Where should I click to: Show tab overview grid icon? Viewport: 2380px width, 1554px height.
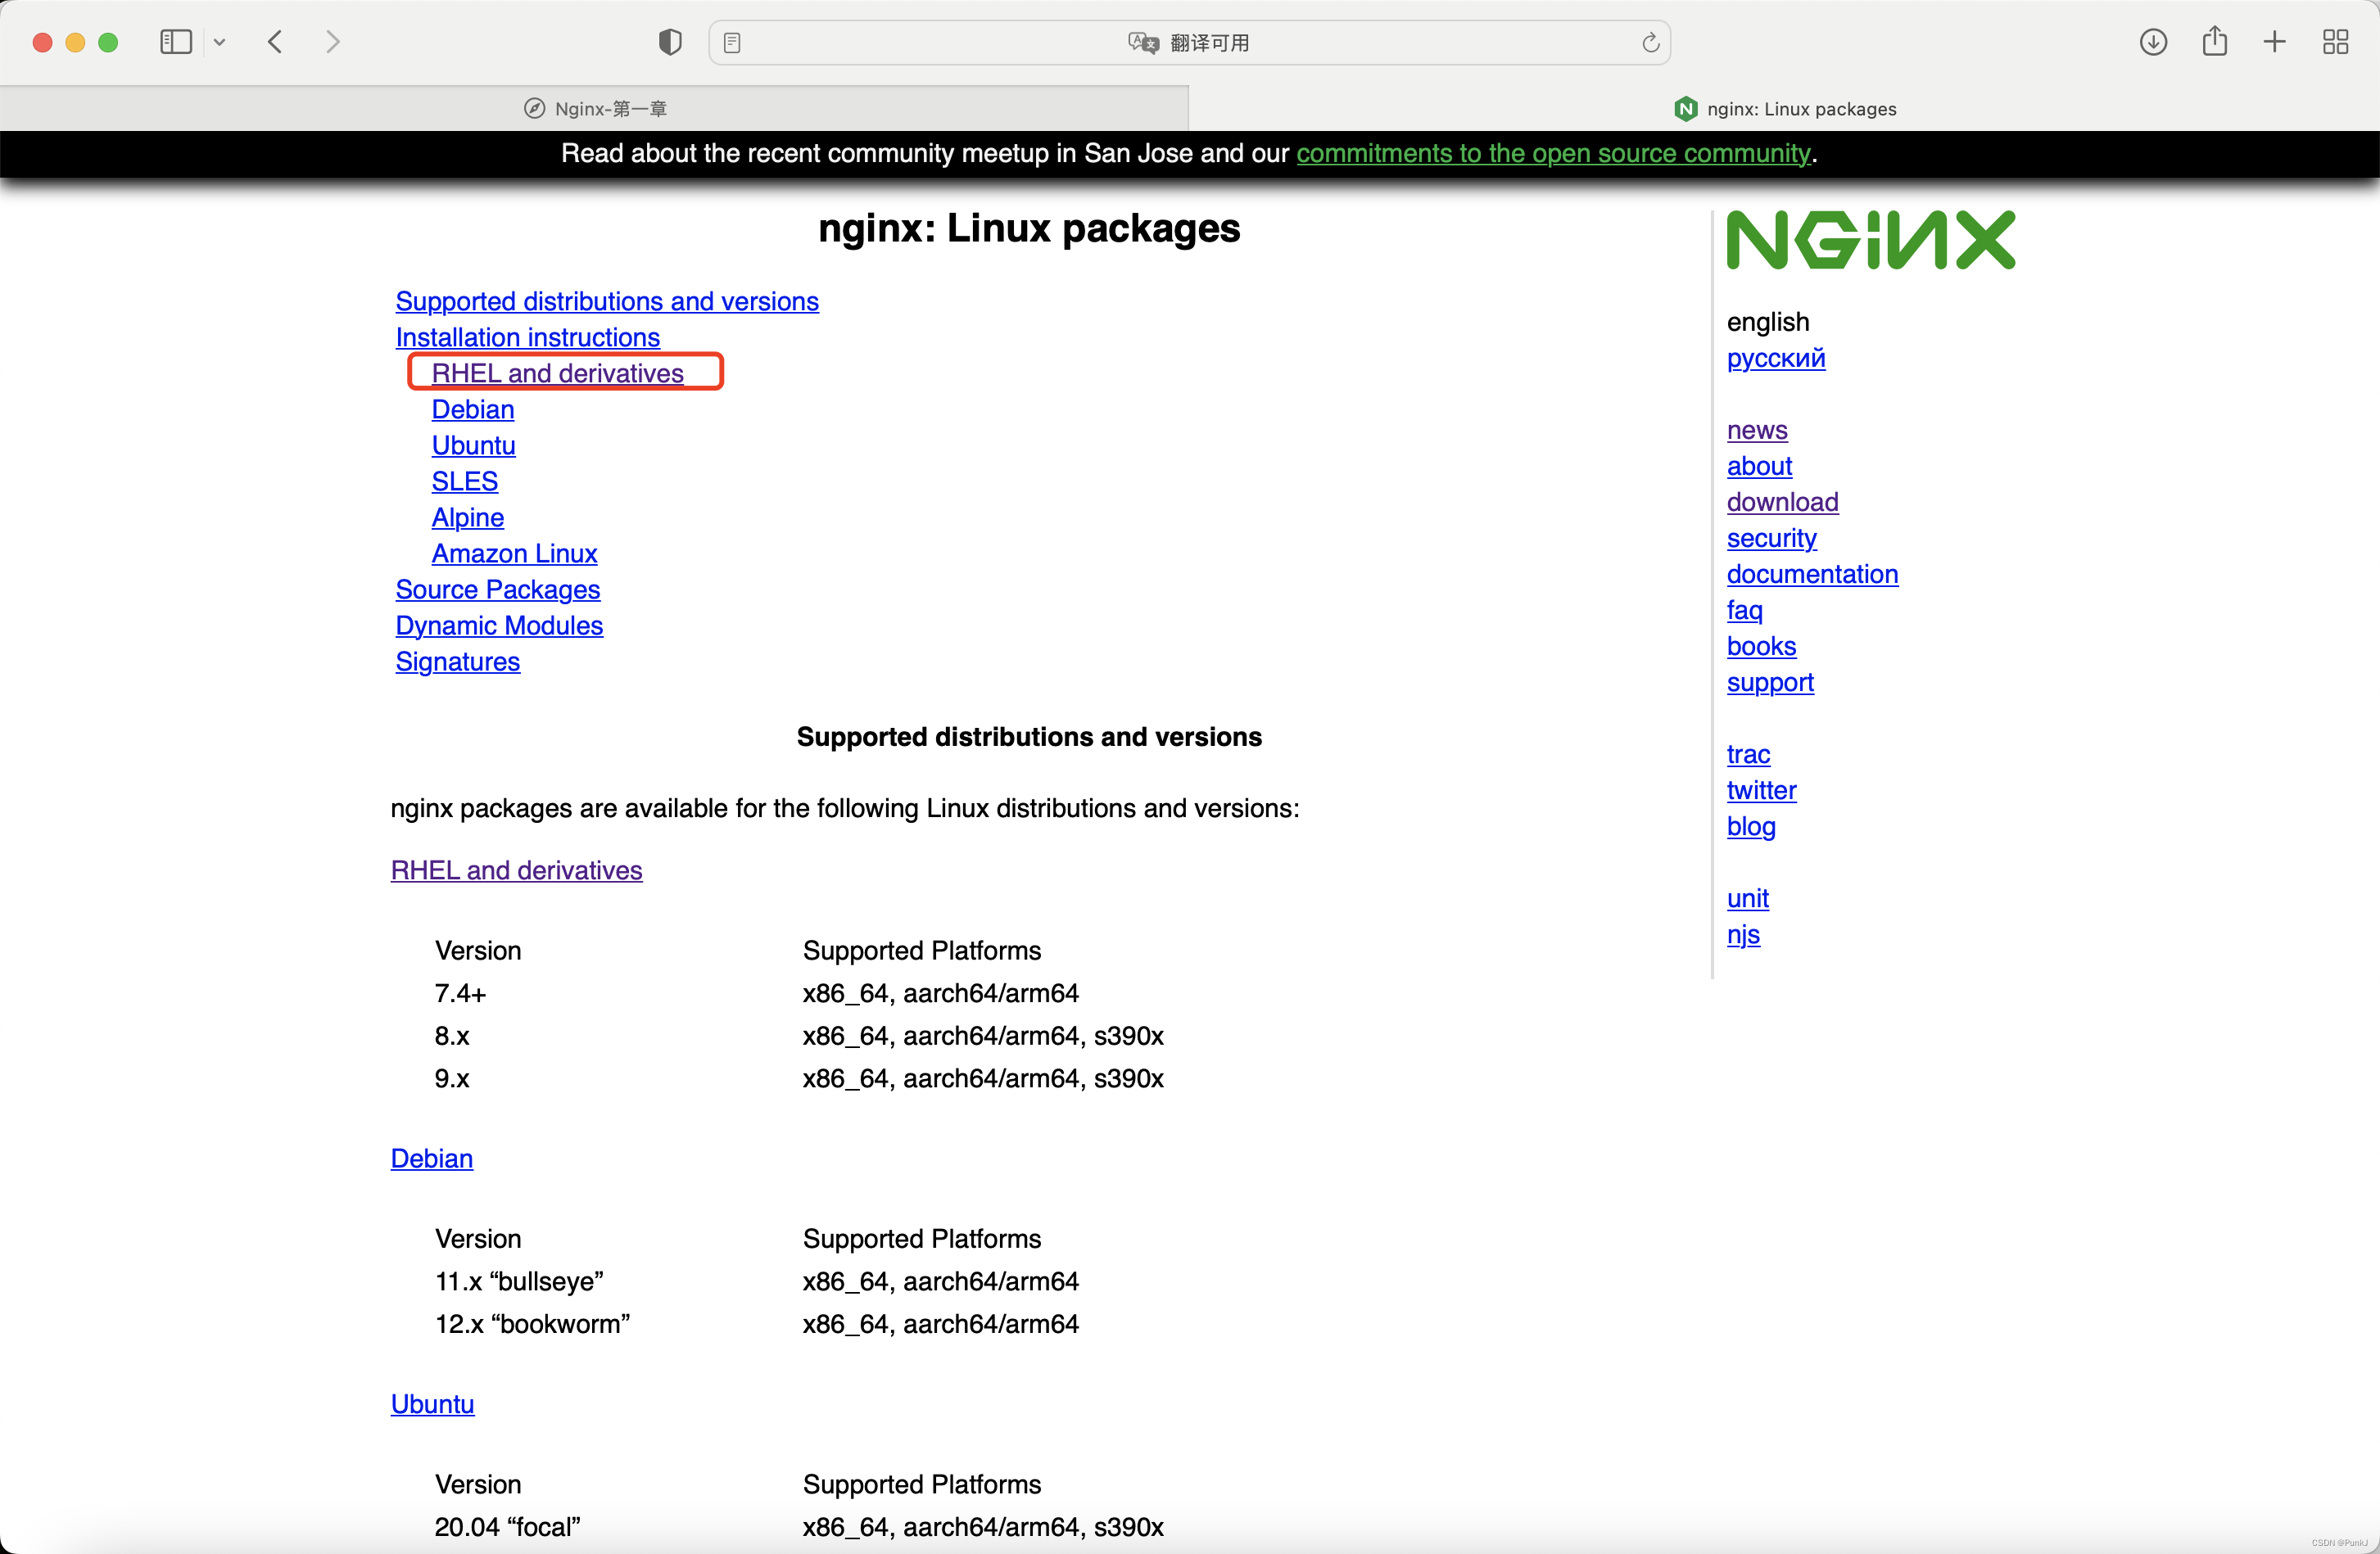click(x=2335, y=42)
